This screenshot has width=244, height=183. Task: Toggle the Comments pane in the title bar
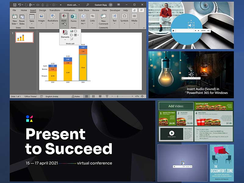141,10
